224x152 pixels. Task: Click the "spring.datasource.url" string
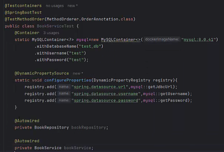click(100, 87)
